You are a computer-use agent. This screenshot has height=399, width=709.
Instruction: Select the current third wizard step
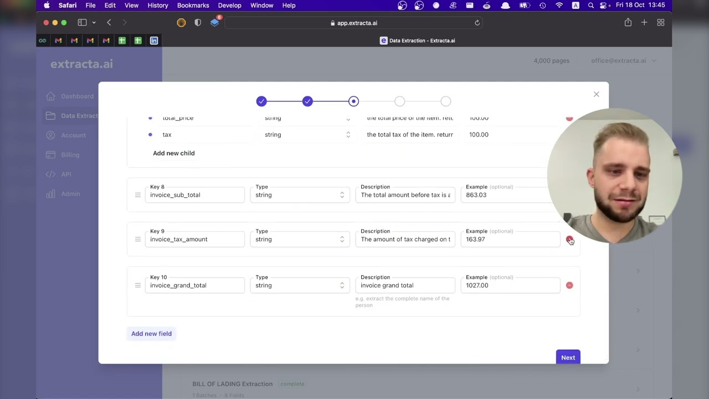353,101
